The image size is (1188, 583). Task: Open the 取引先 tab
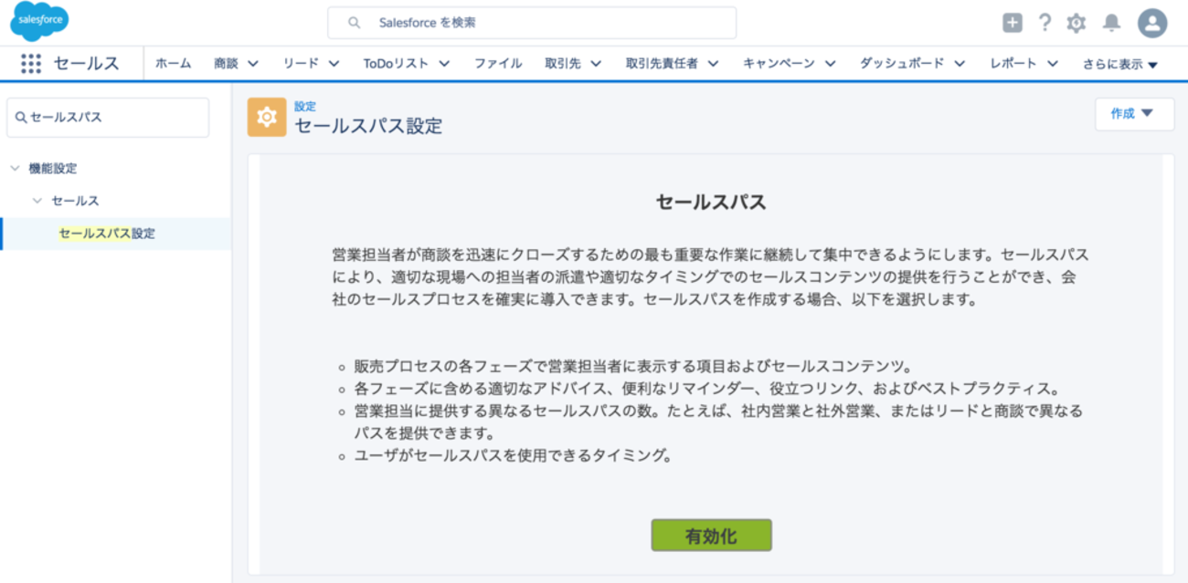(x=563, y=63)
